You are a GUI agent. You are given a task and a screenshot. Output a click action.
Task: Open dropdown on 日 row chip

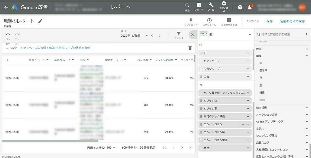[x=248, y=53]
